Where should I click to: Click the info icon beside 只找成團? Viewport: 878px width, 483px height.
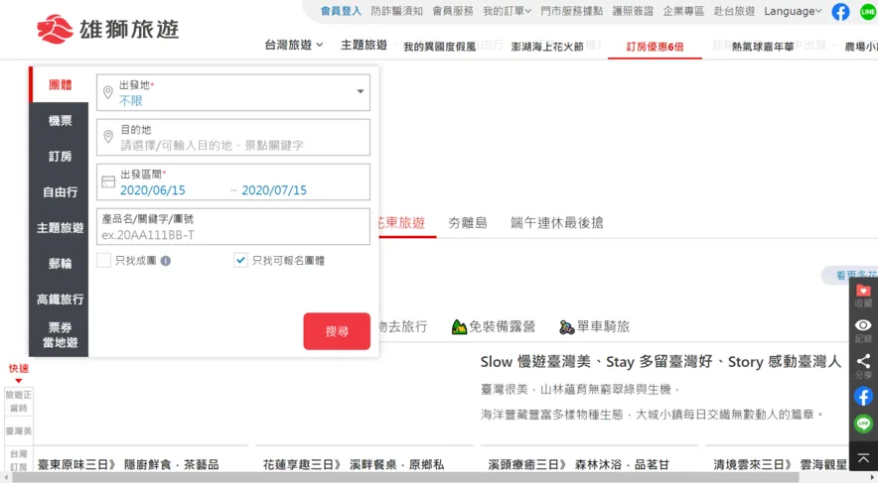tap(166, 261)
